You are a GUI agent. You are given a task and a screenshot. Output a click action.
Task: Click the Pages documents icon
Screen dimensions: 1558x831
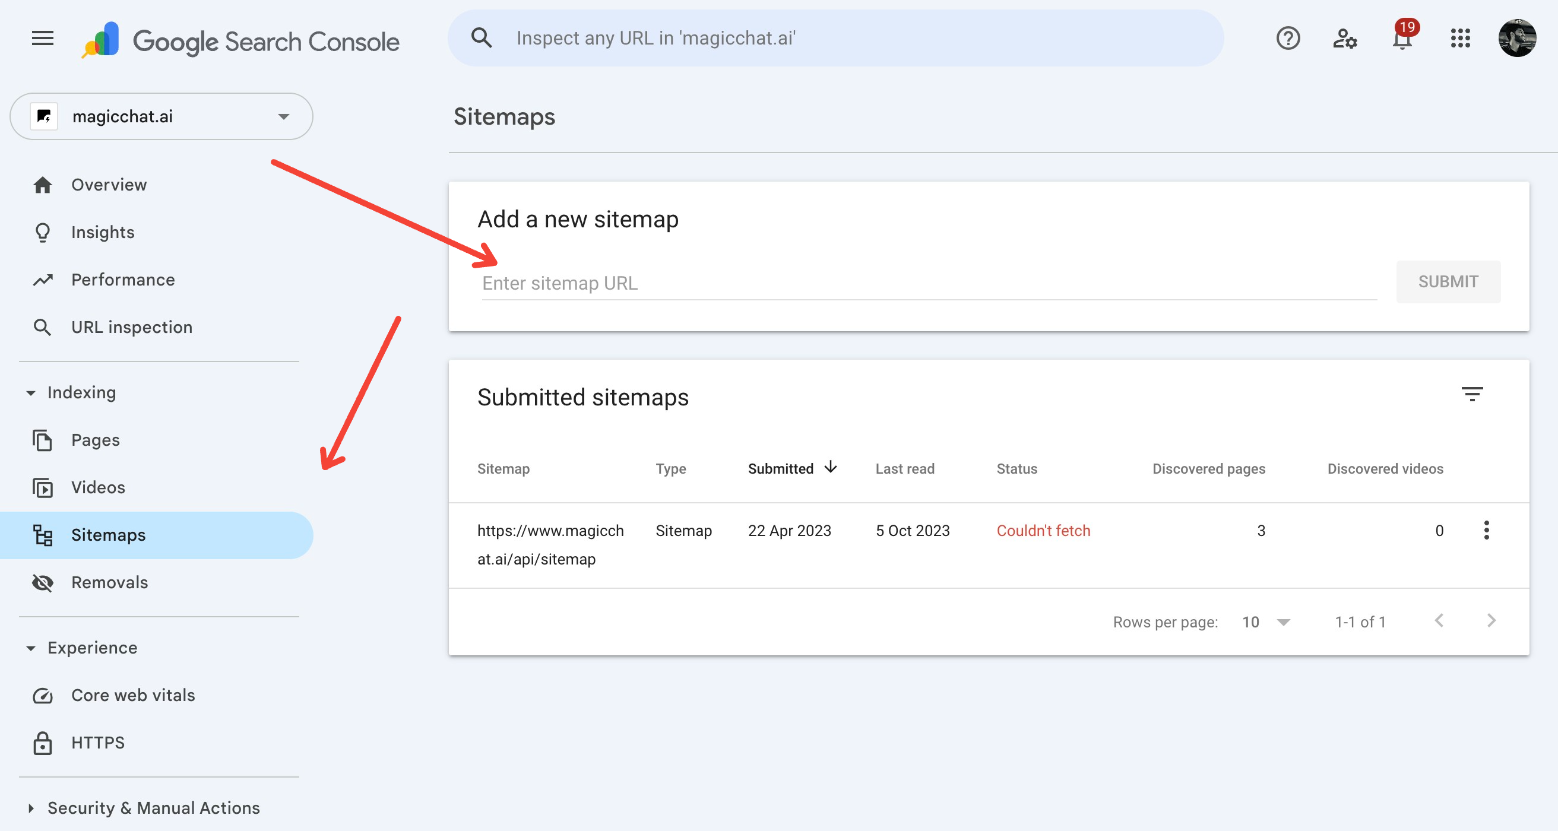[42, 440]
